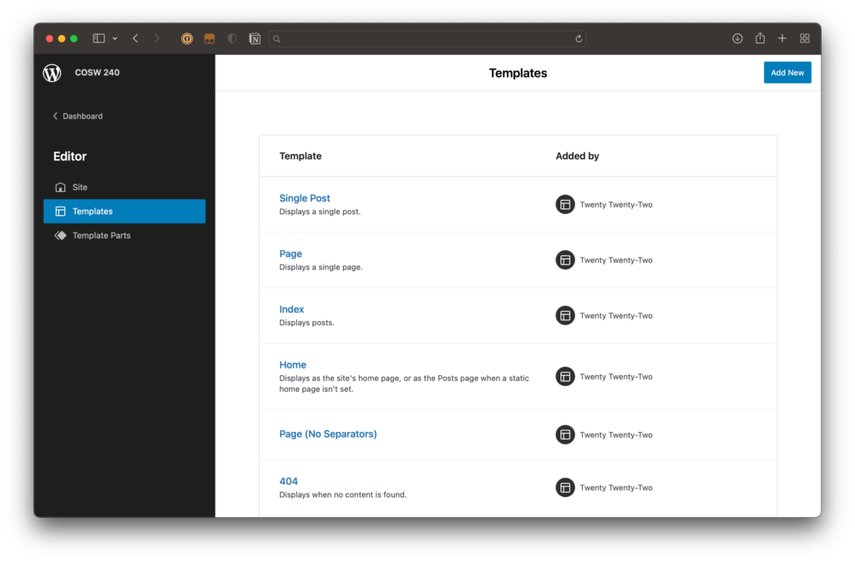Click the theme icon in 404 row
The height and width of the screenshot is (562, 855).
[x=565, y=488]
